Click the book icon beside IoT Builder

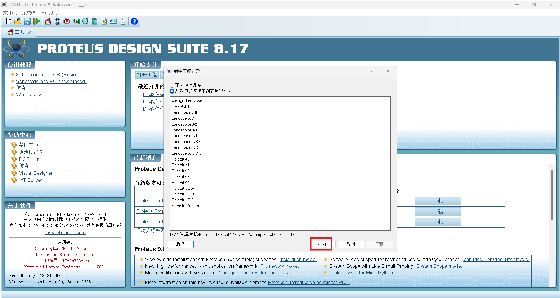tap(14, 180)
